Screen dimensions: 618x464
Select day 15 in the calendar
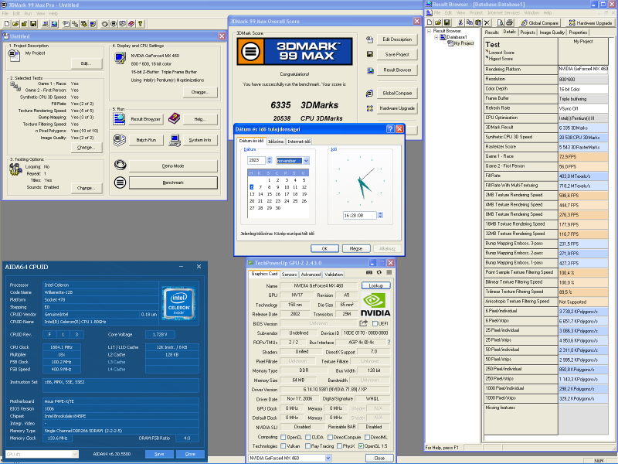coord(270,194)
